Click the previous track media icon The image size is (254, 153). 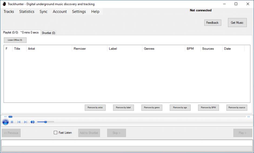click(19, 122)
